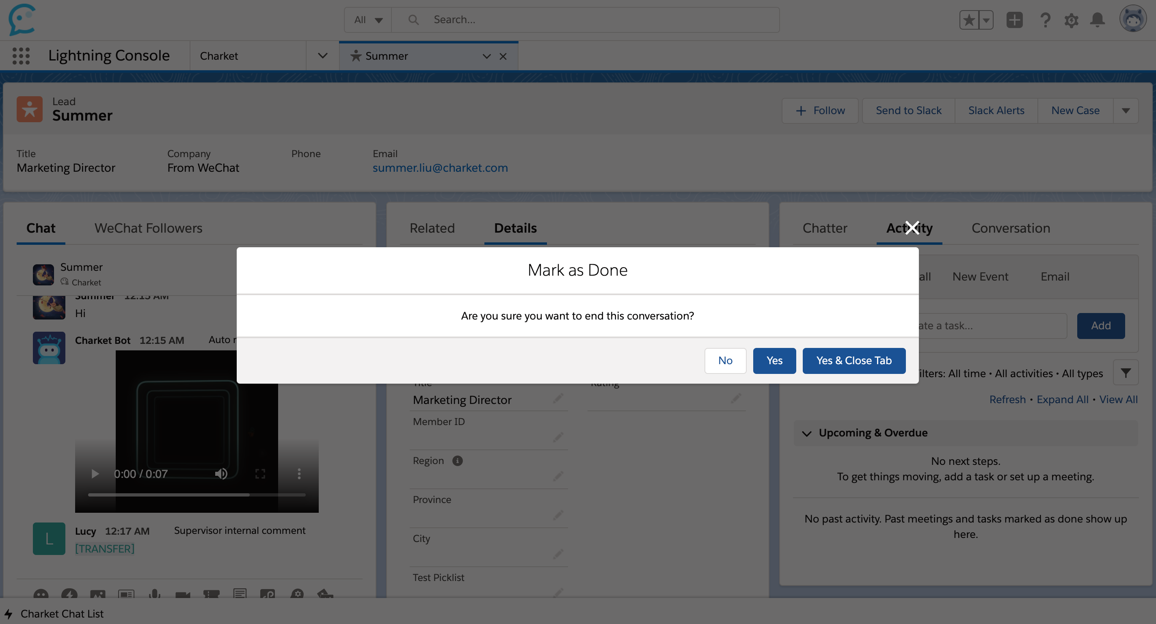Click the user avatar icon
This screenshot has width=1156, height=624.
pos(1133,19)
